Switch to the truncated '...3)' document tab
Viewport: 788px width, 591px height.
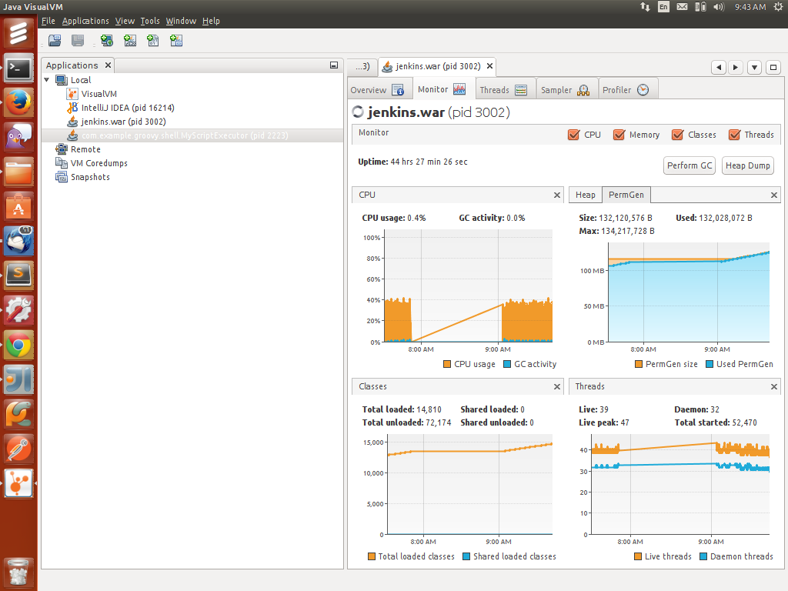[x=362, y=67]
